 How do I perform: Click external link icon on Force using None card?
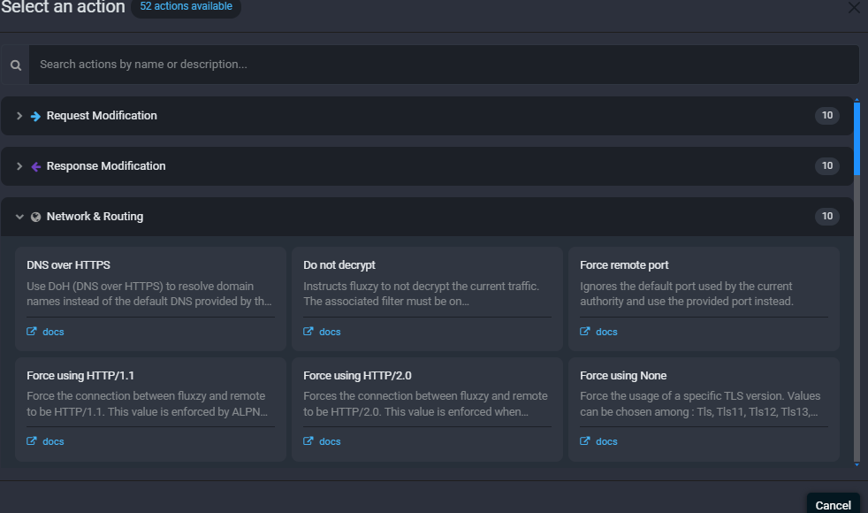click(585, 441)
